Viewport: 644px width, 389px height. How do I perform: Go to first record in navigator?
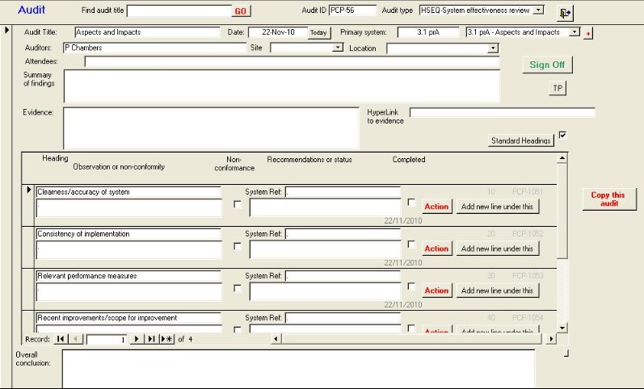coord(61,339)
